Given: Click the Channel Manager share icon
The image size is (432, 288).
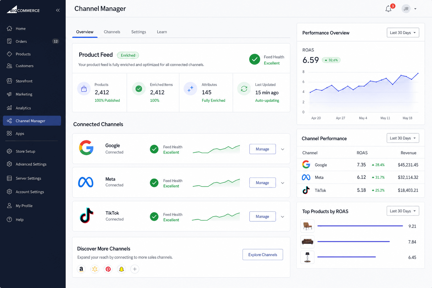Looking at the screenshot, I should click(9, 121).
